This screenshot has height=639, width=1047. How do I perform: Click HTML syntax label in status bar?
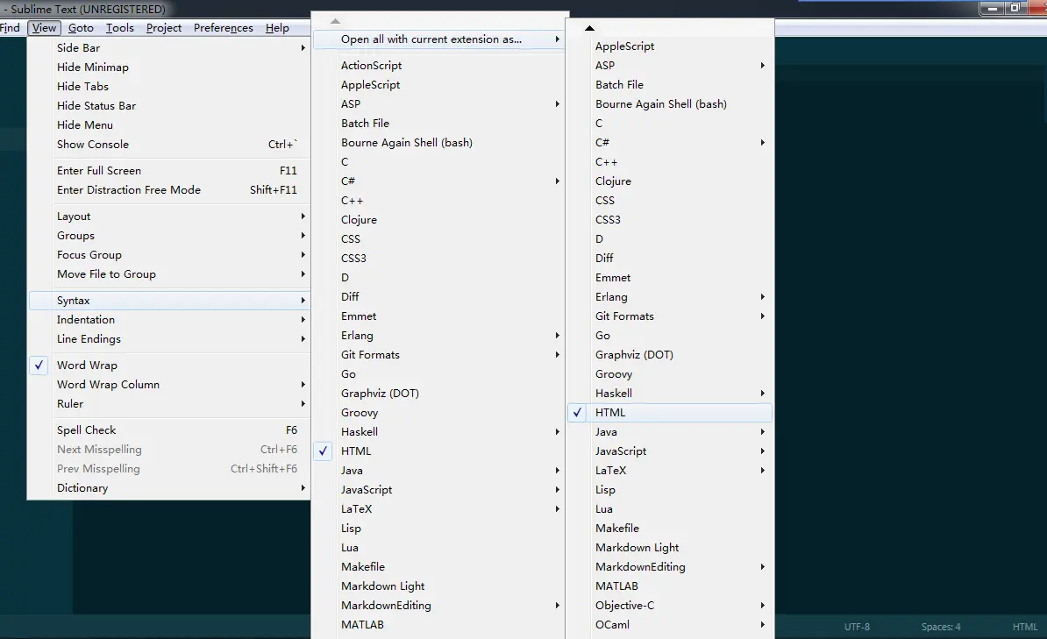[1025, 627]
